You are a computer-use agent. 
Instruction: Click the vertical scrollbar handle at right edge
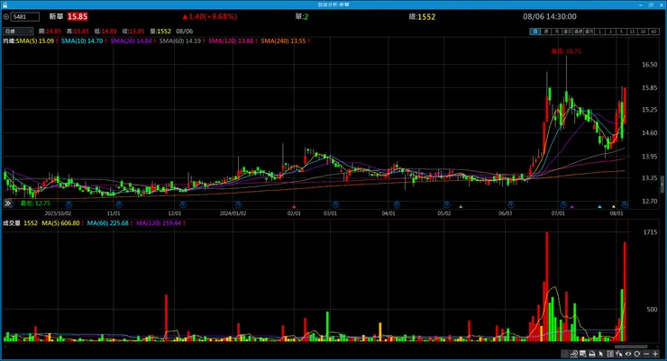point(662,185)
